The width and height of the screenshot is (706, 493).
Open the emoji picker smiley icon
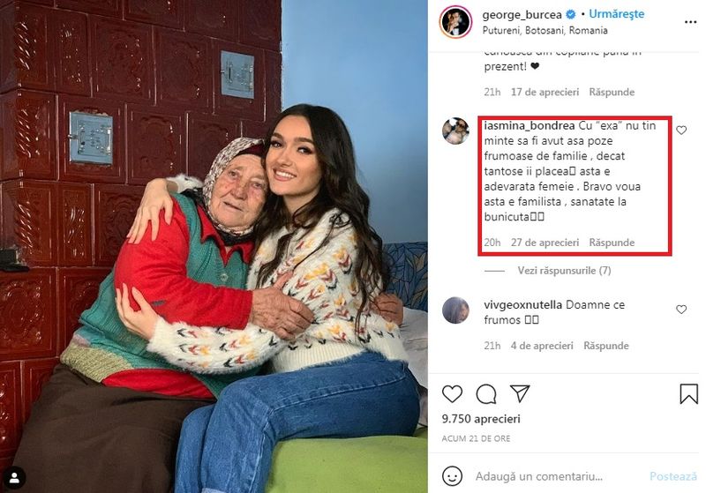click(x=452, y=476)
